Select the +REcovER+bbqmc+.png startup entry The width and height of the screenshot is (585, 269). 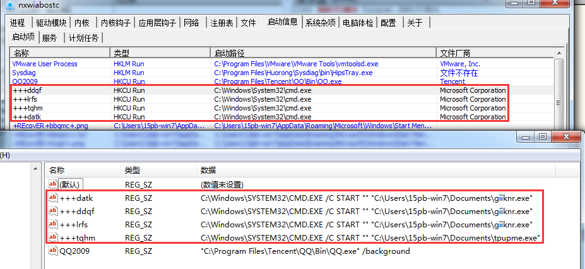click(x=50, y=126)
